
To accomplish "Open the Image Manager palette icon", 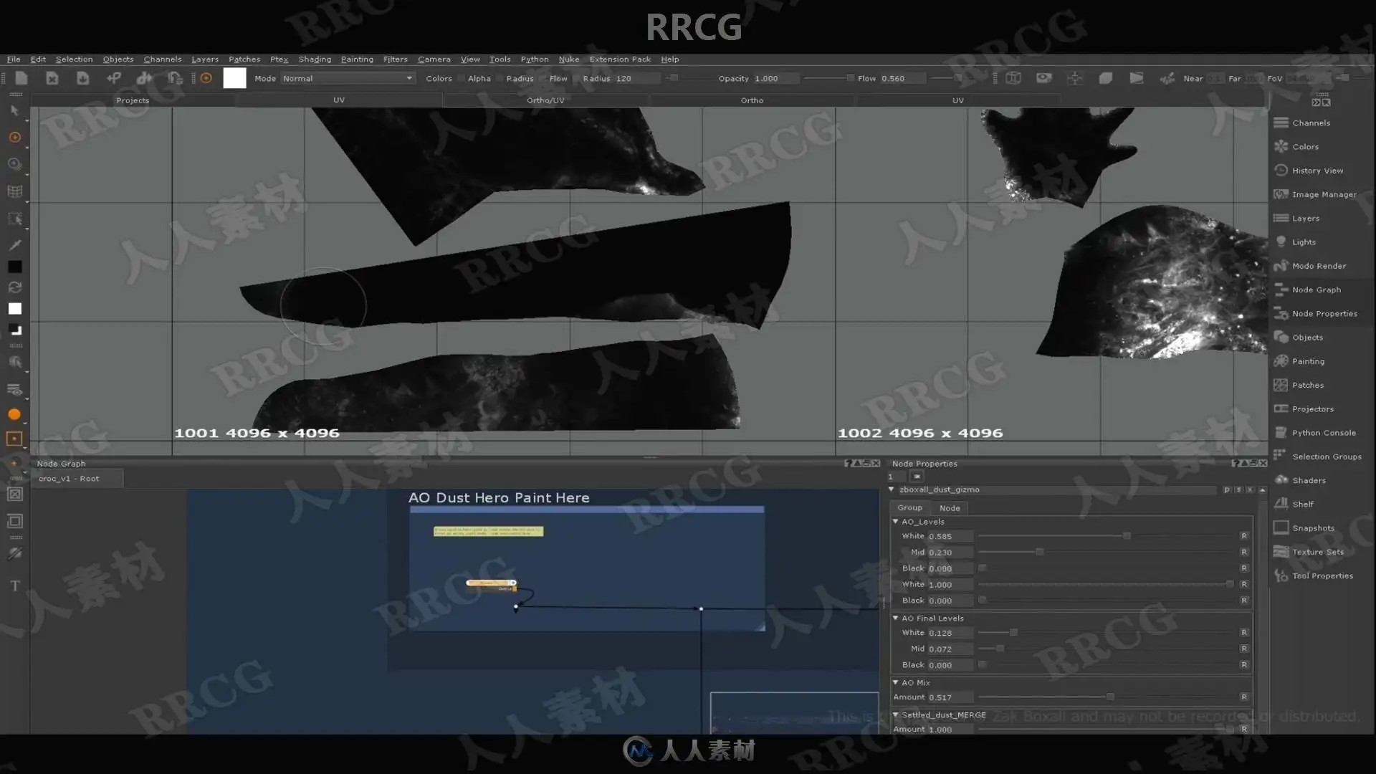I will point(1281,194).
